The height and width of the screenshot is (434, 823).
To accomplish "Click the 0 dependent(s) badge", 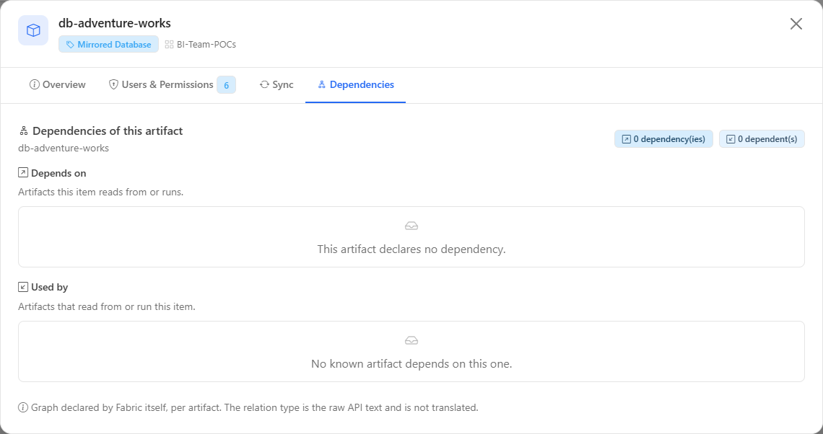I will tap(762, 139).
